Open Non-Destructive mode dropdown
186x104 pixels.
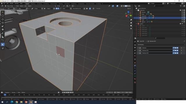coord(78,9)
